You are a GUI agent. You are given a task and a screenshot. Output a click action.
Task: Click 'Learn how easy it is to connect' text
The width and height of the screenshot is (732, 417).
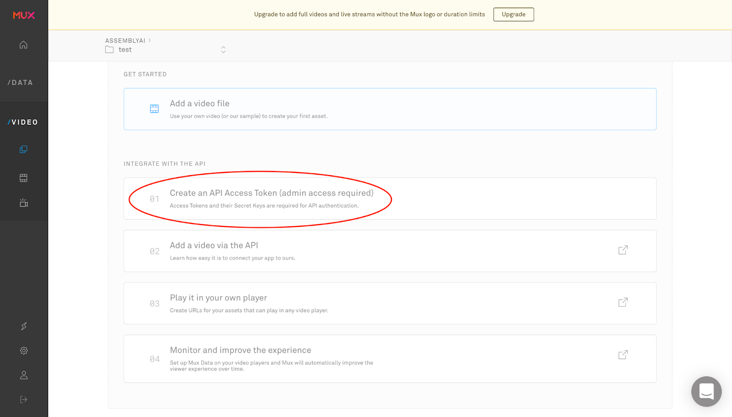pos(232,258)
